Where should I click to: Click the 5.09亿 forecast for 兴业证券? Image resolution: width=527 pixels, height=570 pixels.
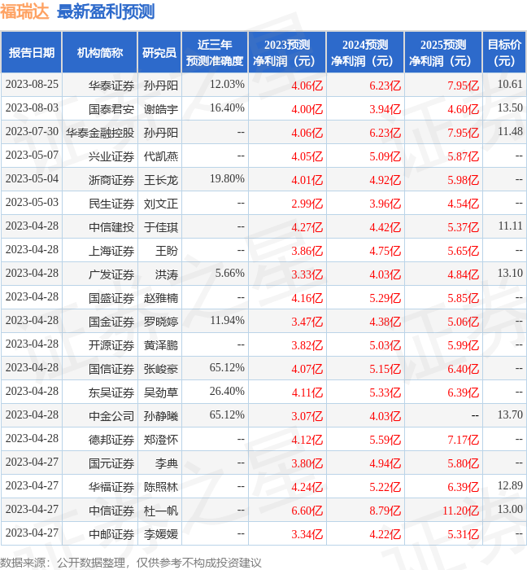click(385, 156)
